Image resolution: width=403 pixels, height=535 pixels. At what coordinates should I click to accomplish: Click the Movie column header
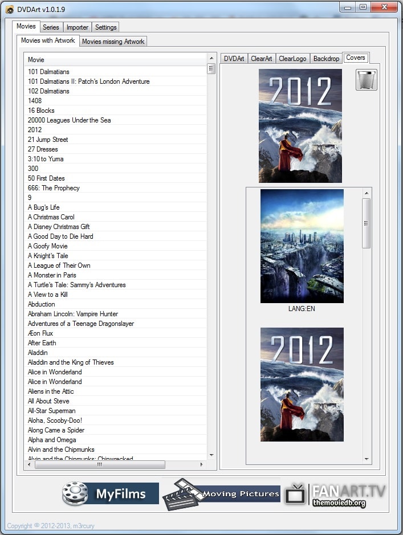coord(115,60)
